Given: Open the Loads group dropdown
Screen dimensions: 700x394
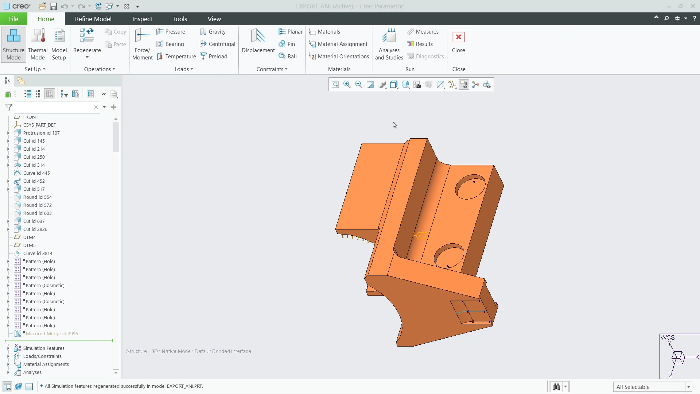Looking at the screenshot, I should pos(184,69).
